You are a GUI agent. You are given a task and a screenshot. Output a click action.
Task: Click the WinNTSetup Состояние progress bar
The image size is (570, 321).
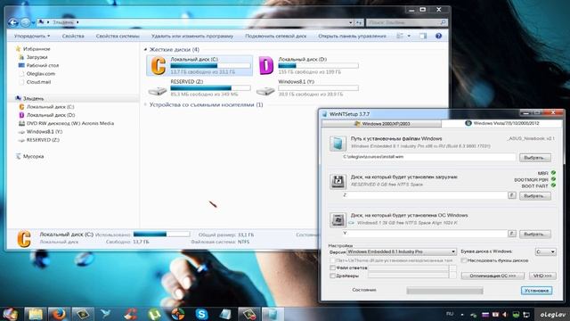[444, 291]
